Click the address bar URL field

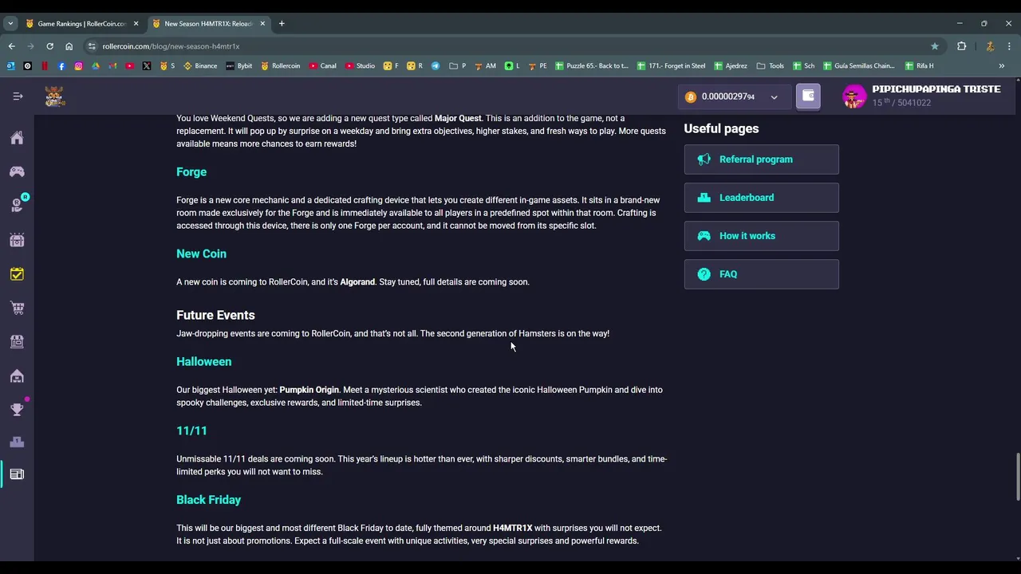tap(510, 46)
